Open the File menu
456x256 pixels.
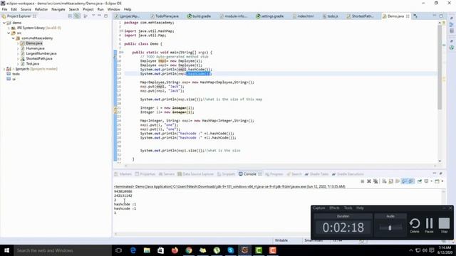4,9
